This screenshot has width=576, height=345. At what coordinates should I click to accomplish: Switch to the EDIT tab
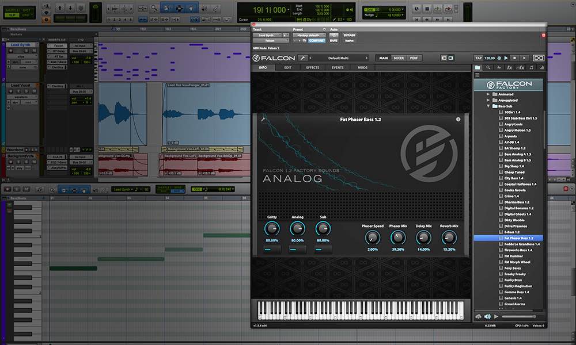pos(287,67)
